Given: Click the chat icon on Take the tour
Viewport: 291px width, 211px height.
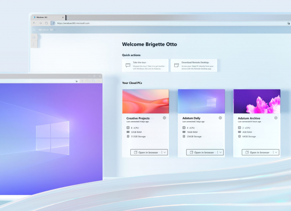Looking at the screenshot, I should click(128, 66).
